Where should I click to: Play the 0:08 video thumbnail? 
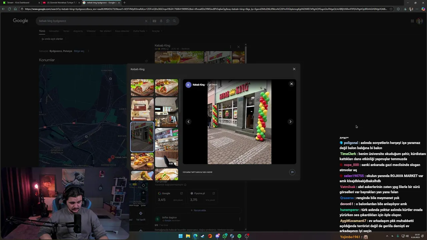pyautogui.click(x=166, y=148)
